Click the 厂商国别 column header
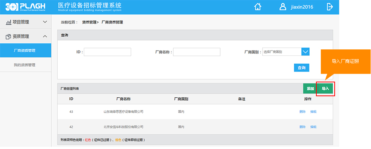The width and height of the screenshot is (371, 149). pos(181,99)
